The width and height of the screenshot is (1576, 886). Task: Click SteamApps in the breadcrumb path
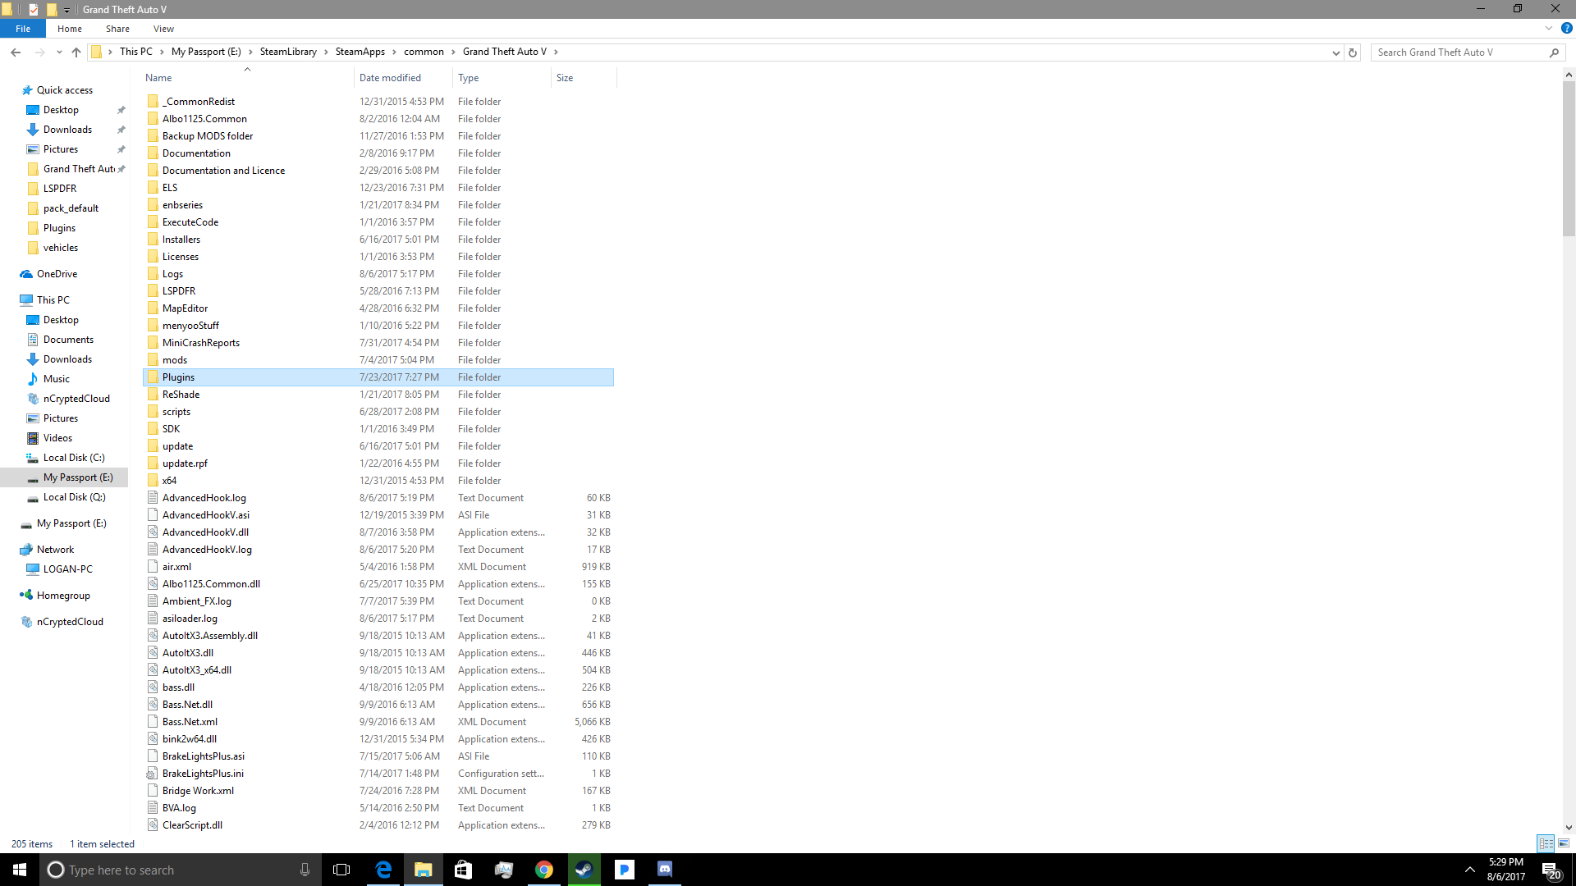[360, 52]
